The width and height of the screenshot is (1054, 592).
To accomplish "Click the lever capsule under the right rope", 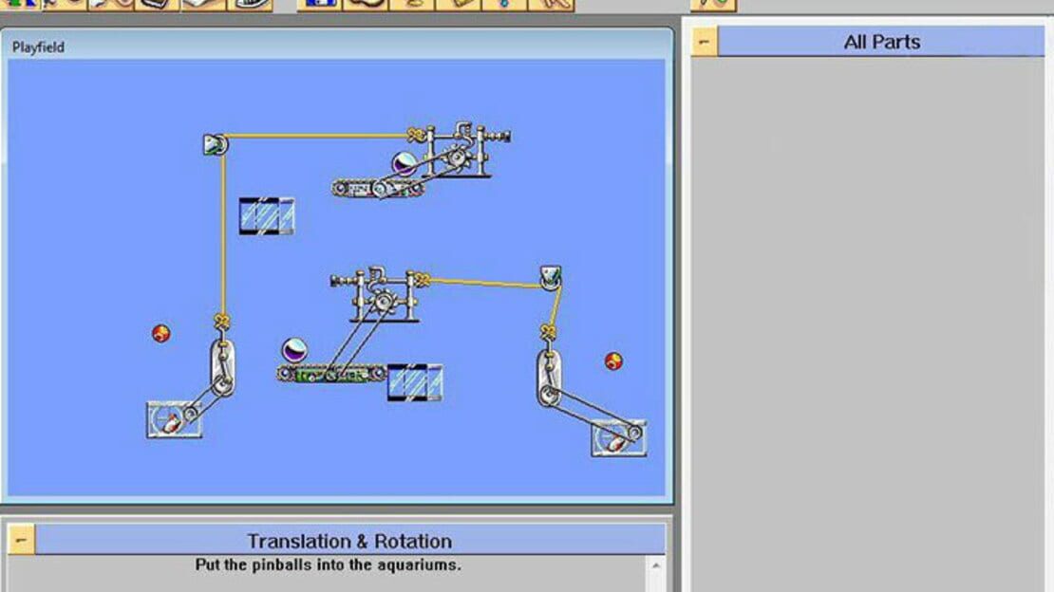I will (x=549, y=379).
